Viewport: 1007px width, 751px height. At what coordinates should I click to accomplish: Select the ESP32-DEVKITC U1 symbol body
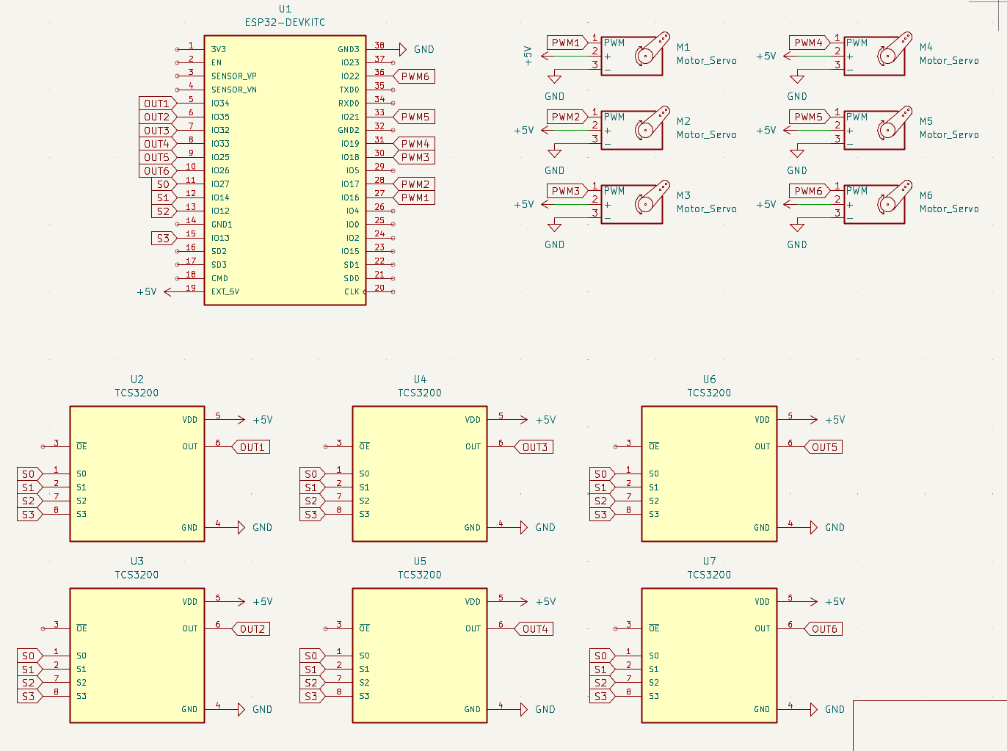point(285,170)
